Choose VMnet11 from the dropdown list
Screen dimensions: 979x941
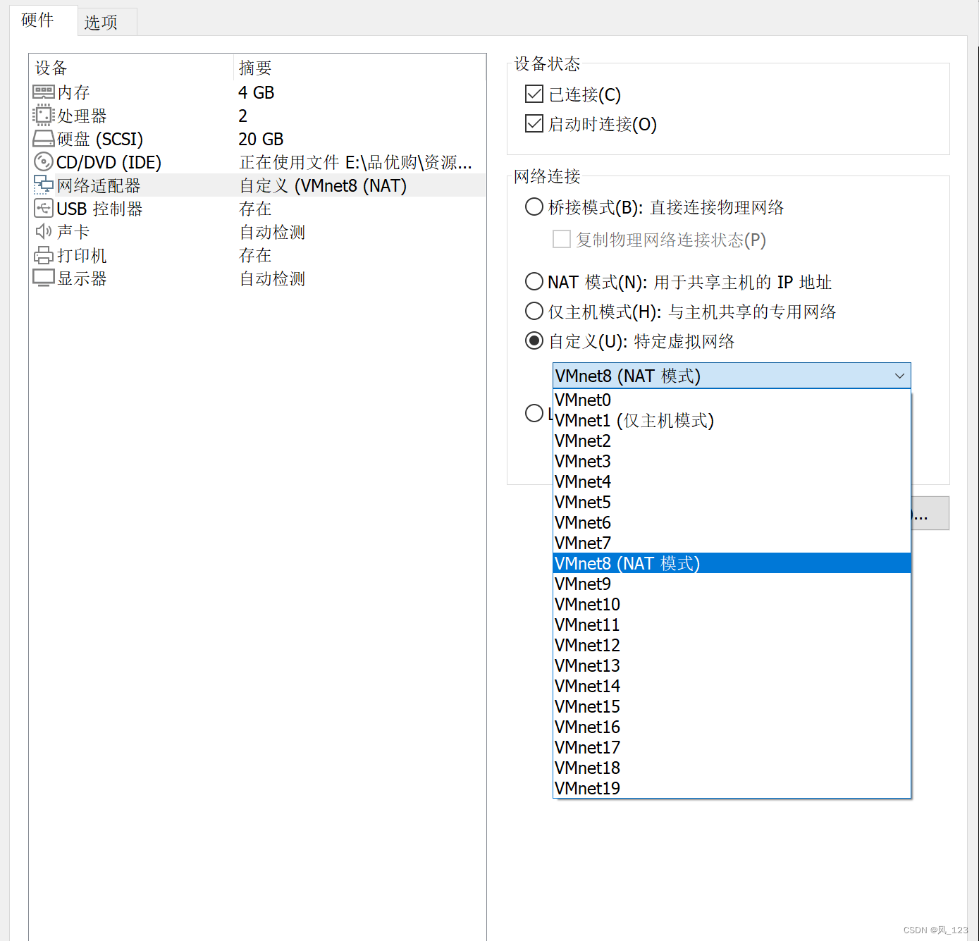click(732, 625)
